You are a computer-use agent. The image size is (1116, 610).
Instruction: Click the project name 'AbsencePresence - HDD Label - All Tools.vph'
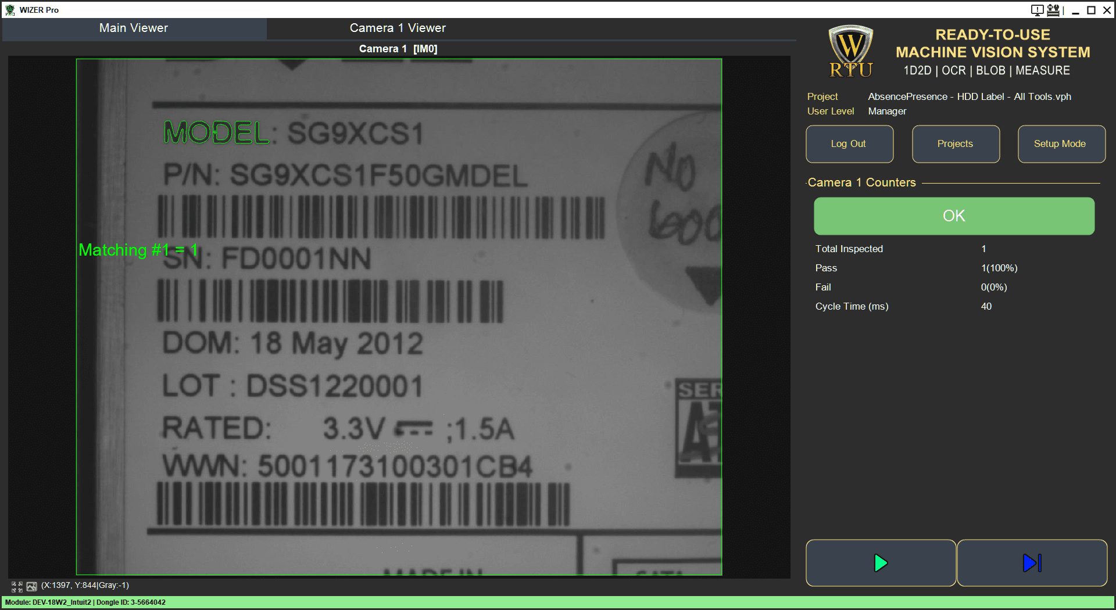coord(970,96)
